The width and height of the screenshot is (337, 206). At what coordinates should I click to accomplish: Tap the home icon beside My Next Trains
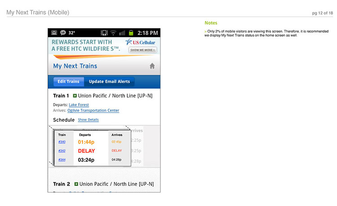[152, 66]
